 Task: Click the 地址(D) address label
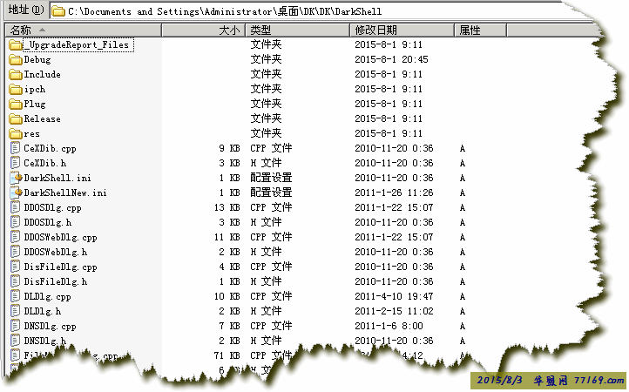pos(25,10)
